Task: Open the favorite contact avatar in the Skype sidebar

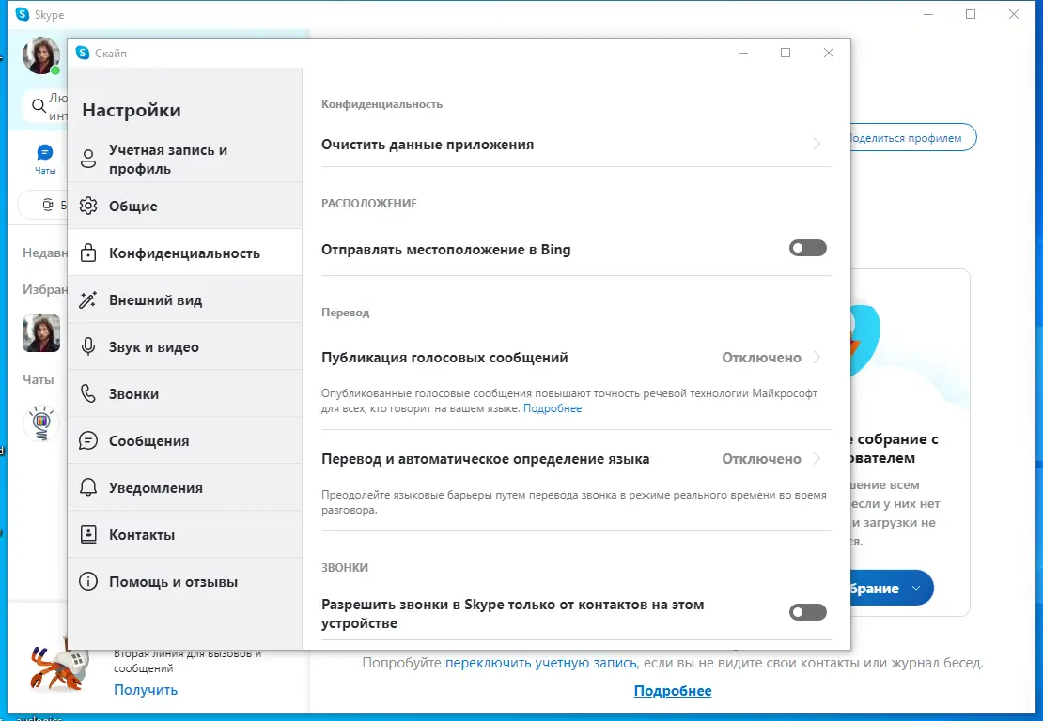Action: tap(41, 333)
